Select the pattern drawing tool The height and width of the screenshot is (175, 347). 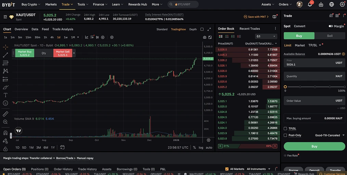point(5,71)
